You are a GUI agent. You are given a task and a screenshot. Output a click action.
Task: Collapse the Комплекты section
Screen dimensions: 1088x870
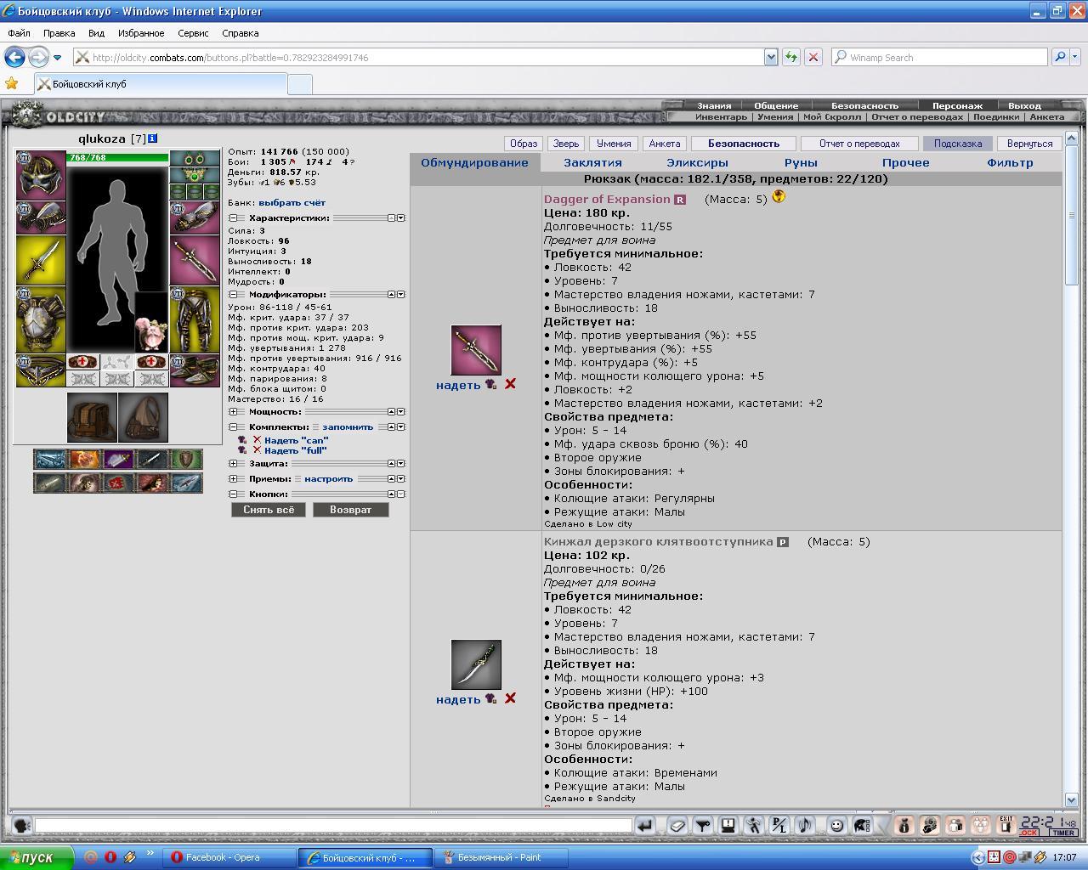point(232,427)
